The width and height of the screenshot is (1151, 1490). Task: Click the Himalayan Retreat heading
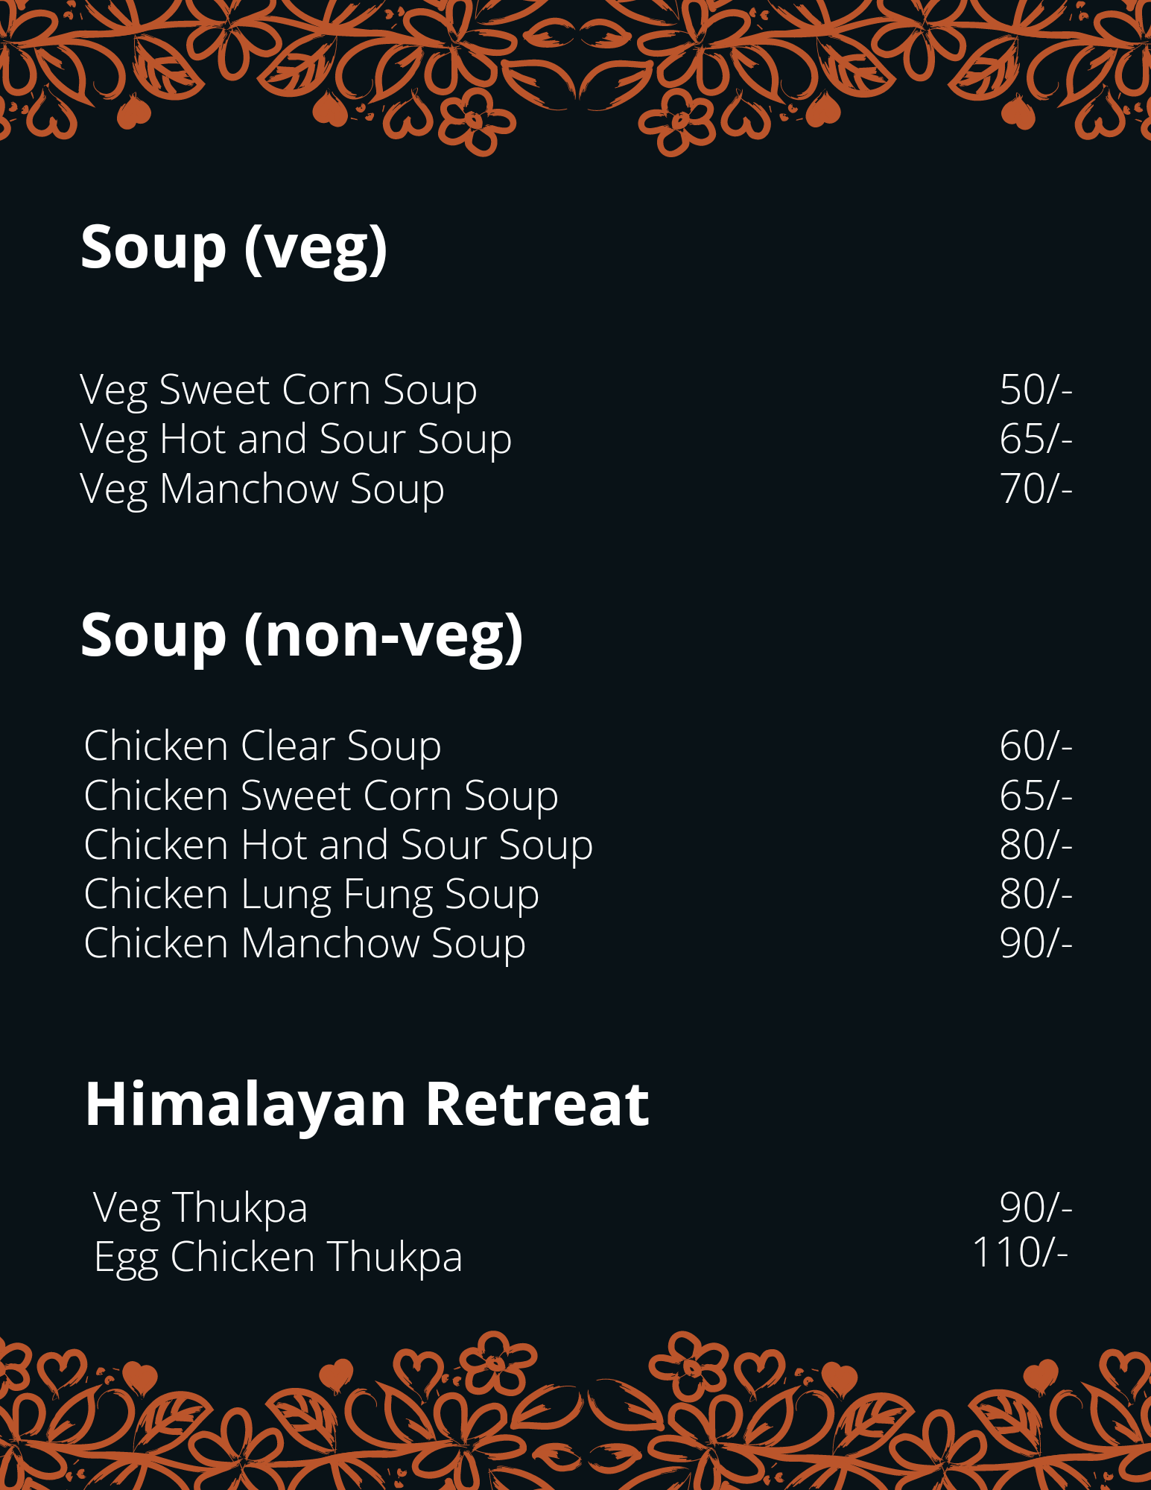(x=367, y=1104)
